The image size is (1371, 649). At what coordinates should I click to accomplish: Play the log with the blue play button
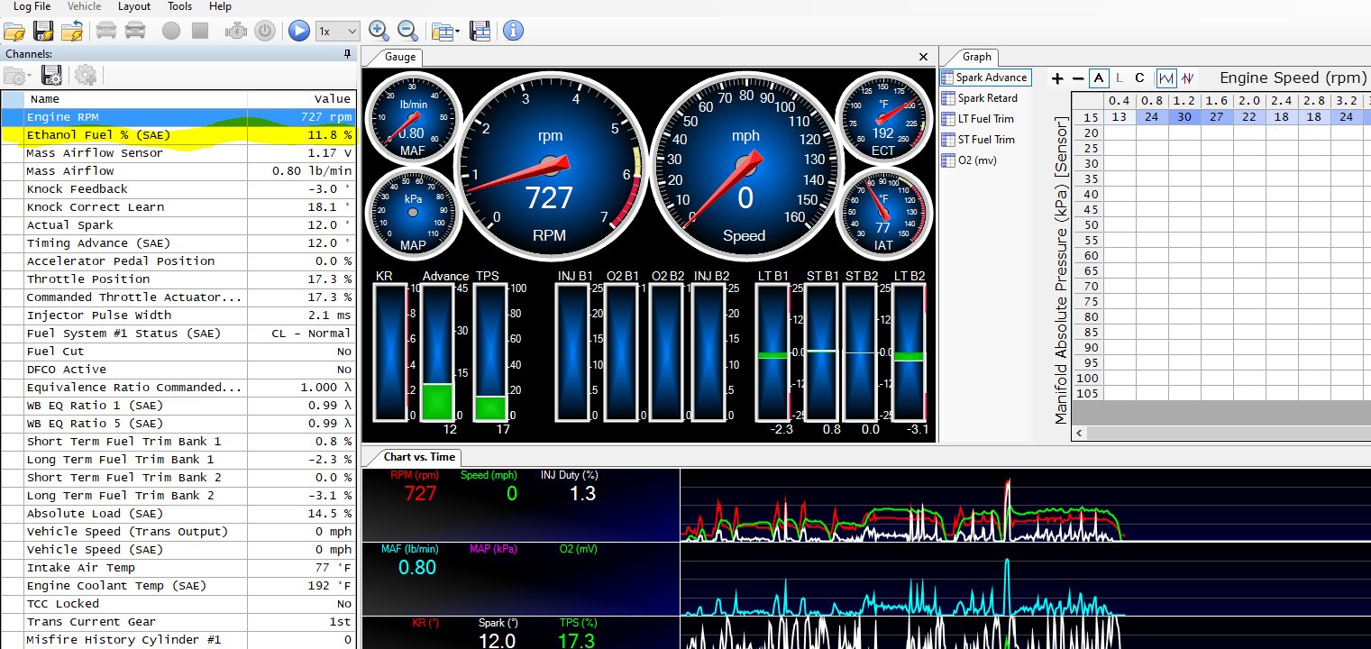coord(299,31)
